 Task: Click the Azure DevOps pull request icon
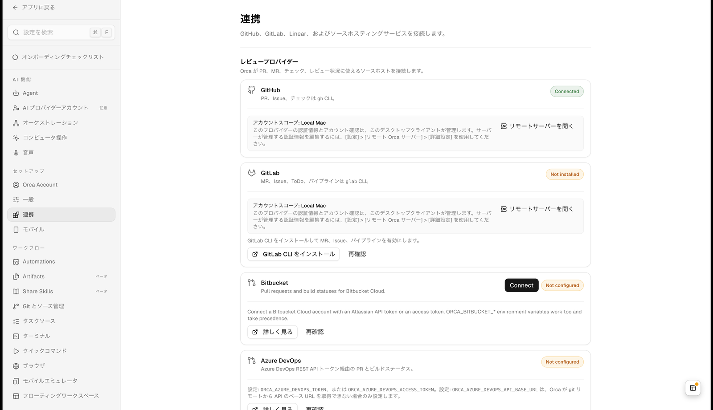click(x=252, y=361)
